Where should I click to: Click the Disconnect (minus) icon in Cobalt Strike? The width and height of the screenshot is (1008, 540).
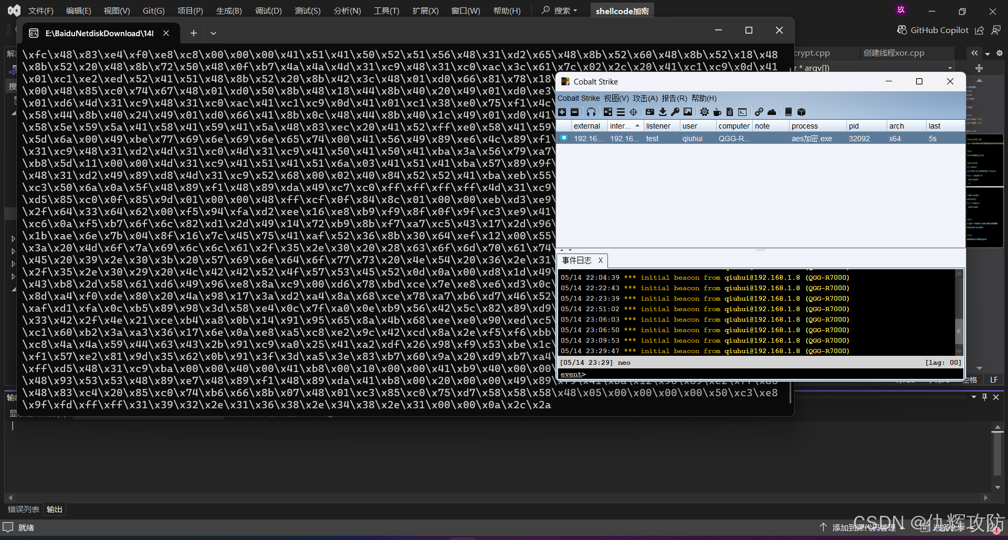[x=574, y=112]
